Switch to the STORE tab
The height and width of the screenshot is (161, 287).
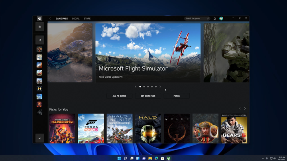[x=87, y=18]
